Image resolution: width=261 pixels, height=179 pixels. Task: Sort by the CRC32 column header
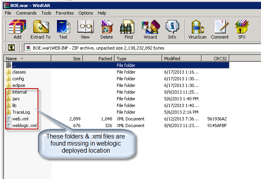coord(216,59)
